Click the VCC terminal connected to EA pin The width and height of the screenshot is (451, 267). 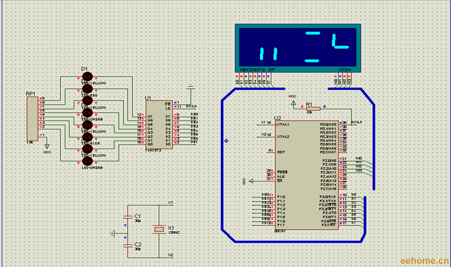(x=251, y=181)
